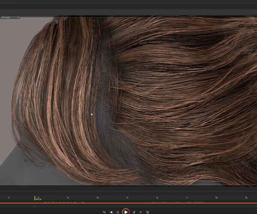Jump to the start of the timeline
The image size is (257, 214).
[111, 211]
